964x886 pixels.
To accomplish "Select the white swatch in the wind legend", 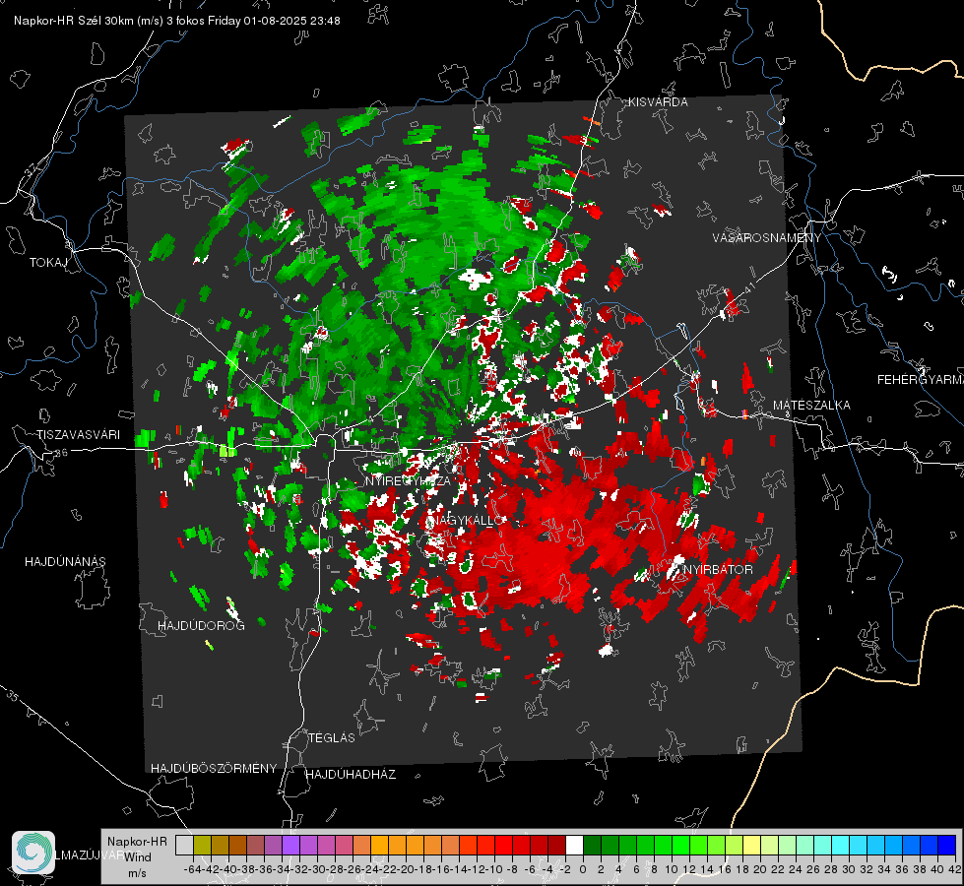I will coord(574,845).
